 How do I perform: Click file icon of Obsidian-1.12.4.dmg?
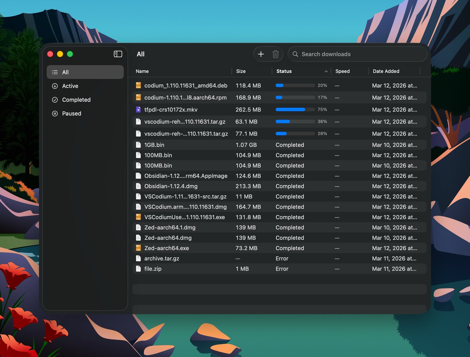click(x=138, y=186)
